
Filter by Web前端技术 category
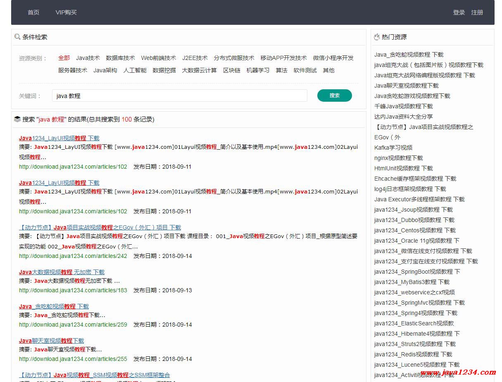click(159, 58)
